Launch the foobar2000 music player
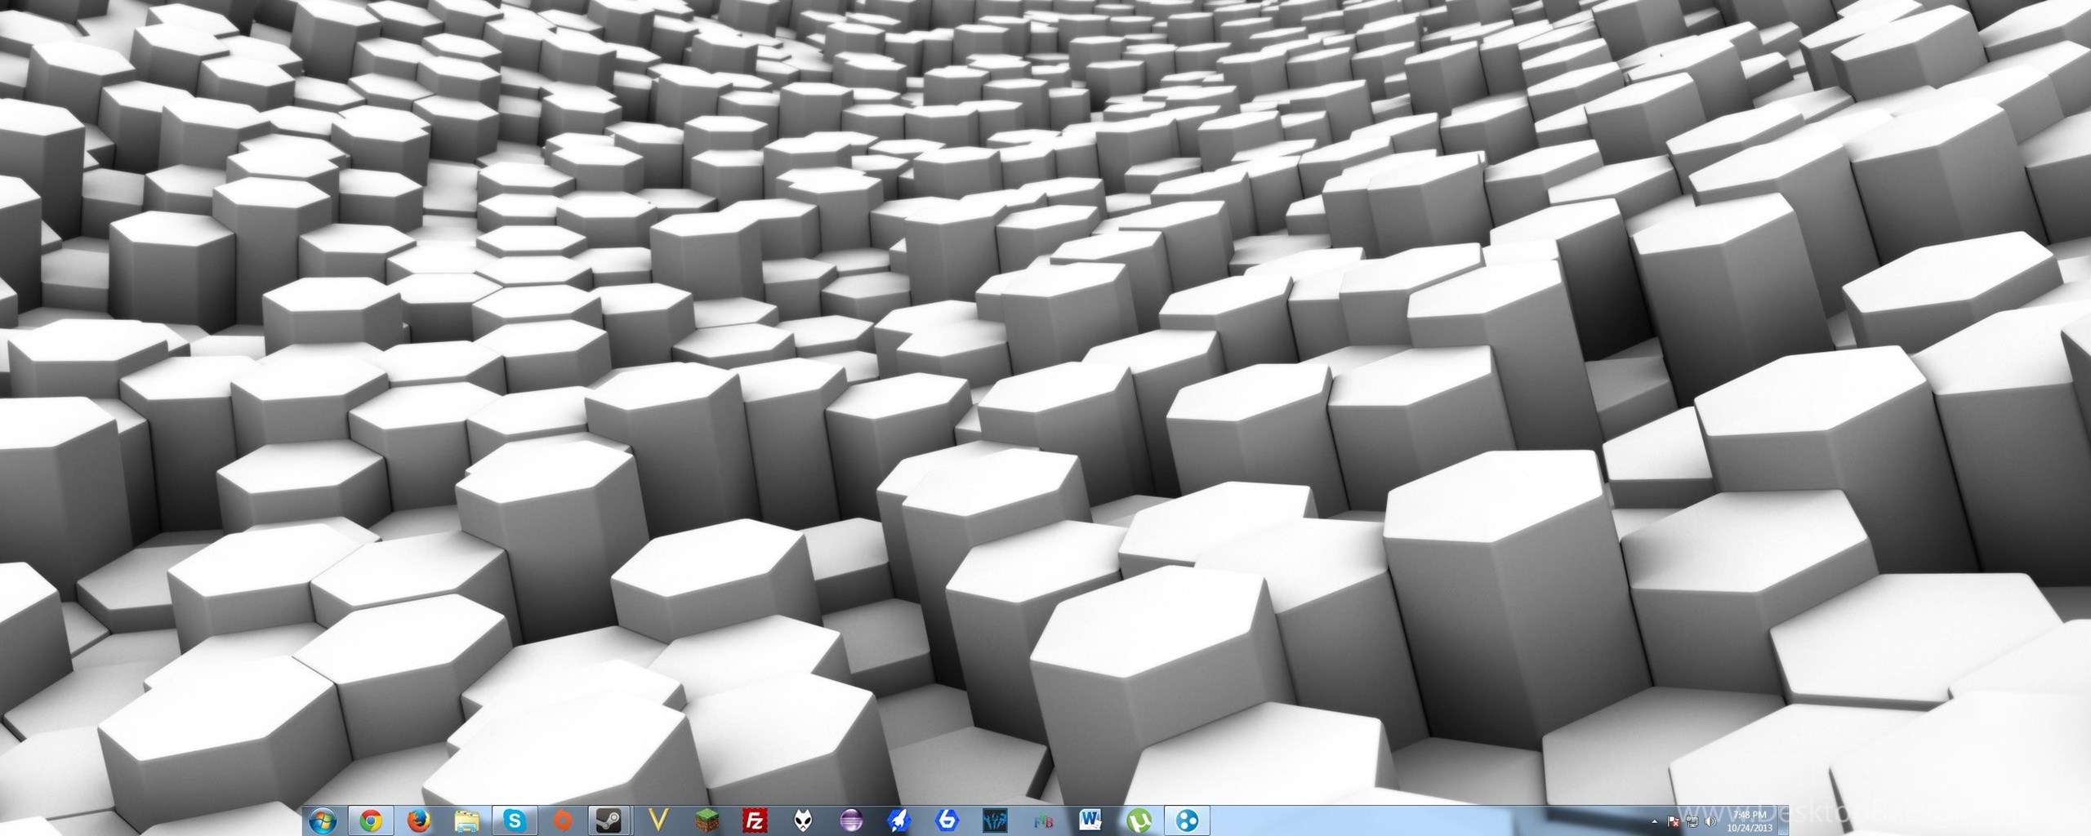 (802, 820)
